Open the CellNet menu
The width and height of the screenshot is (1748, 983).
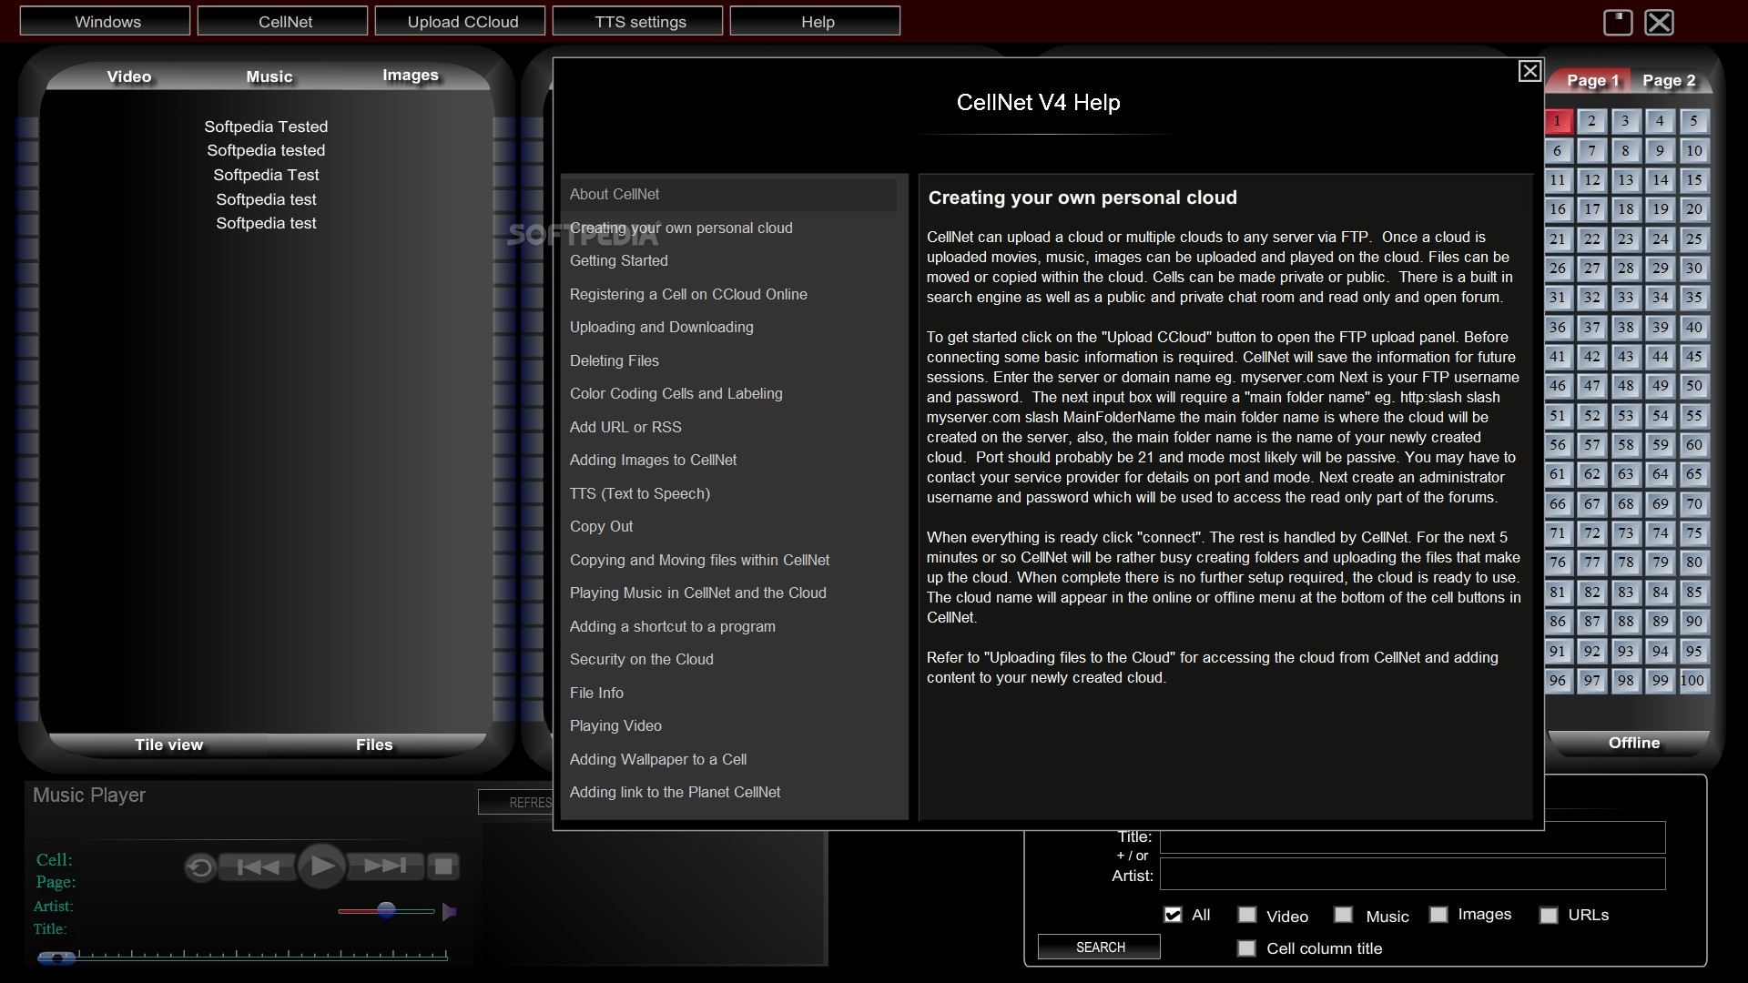(283, 21)
